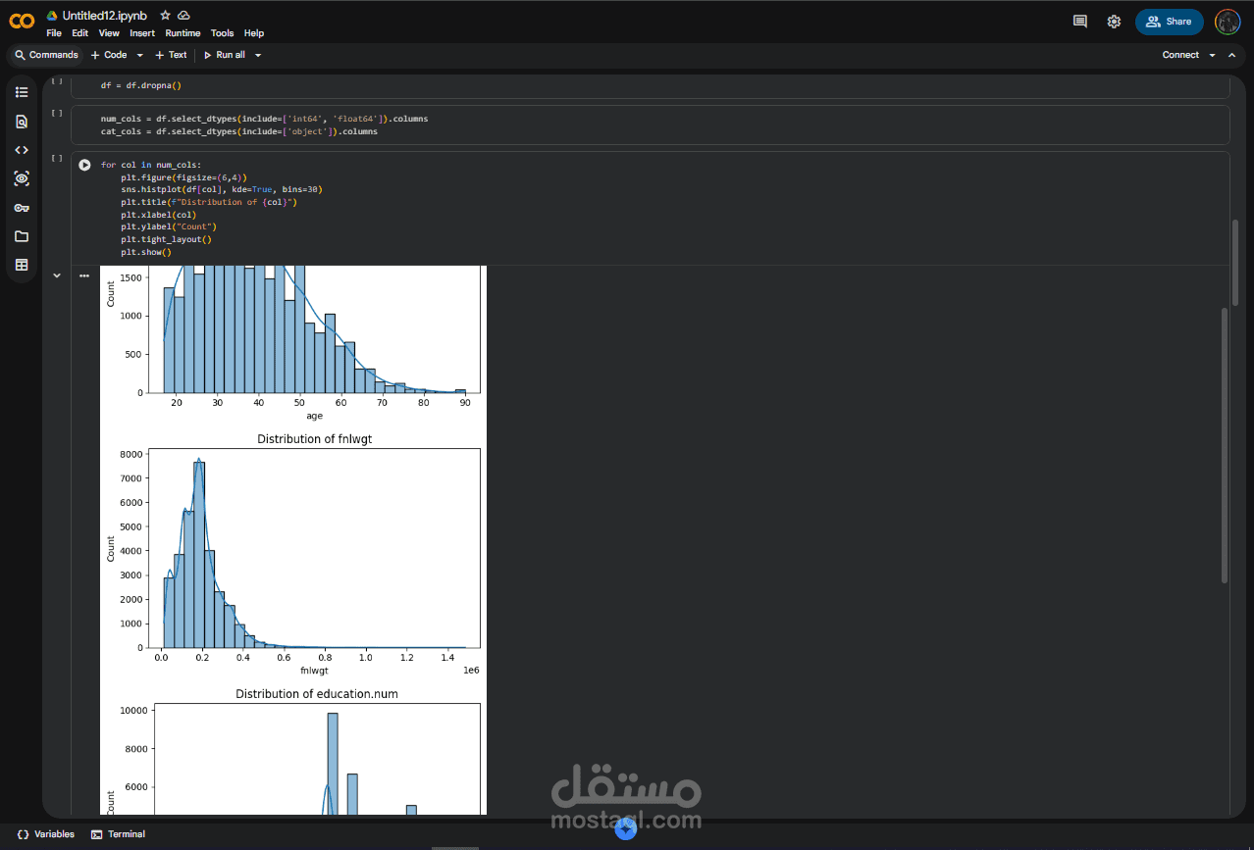
Task: Add a new Code cell
Action: coord(109,55)
